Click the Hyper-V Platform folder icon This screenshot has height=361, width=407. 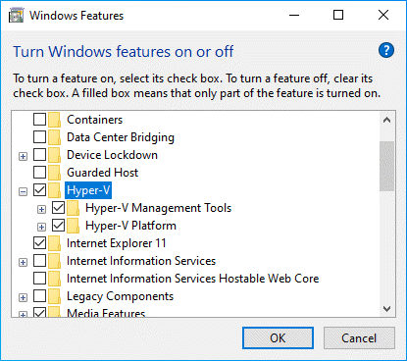tap(73, 226)
